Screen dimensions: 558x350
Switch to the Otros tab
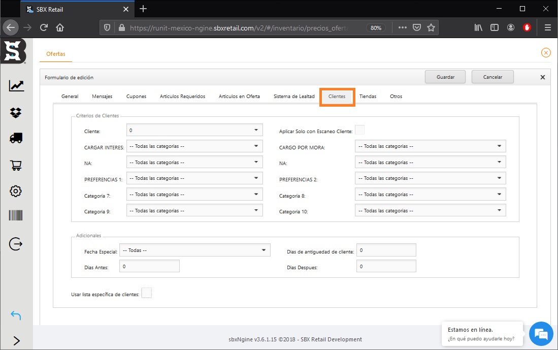click(x=396, y=96)
